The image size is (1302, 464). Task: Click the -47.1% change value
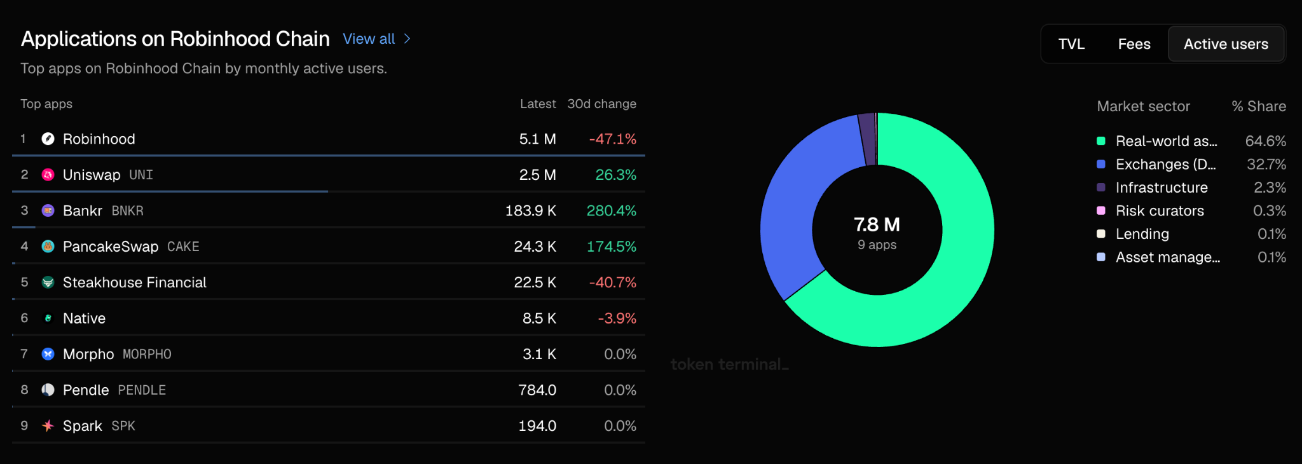pyautogui.click(x=612, y=139)
